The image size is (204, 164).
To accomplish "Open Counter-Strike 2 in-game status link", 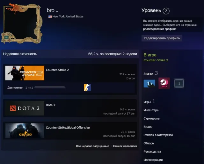I will tap(156, 60).
